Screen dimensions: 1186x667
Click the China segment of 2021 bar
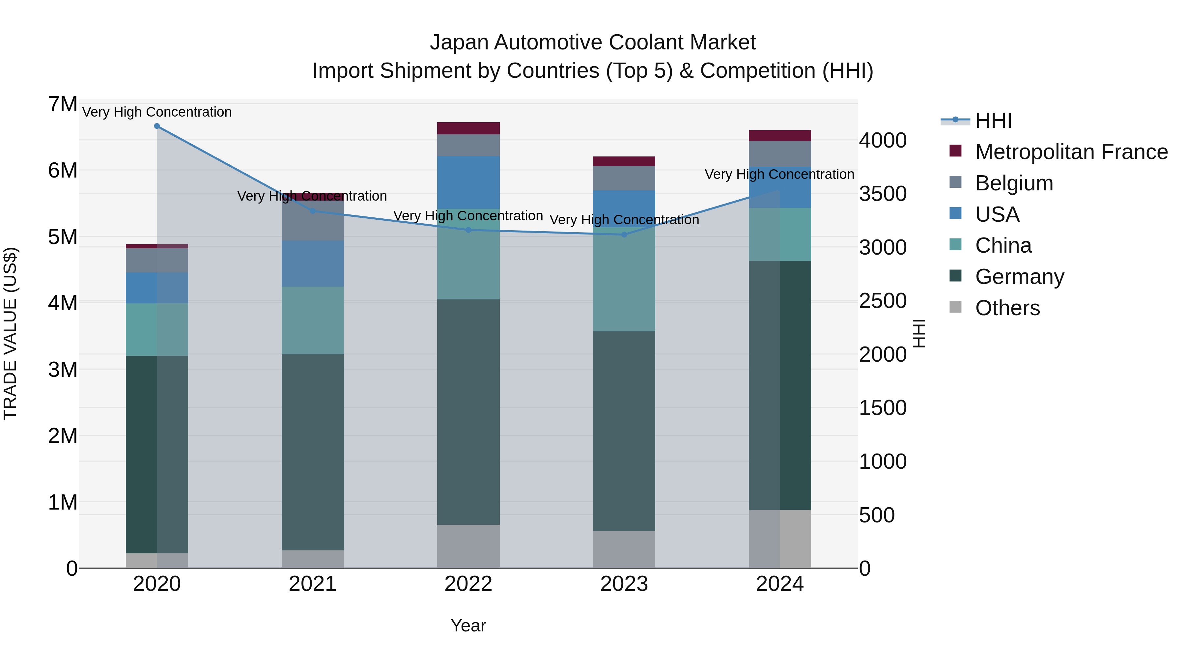313,321
